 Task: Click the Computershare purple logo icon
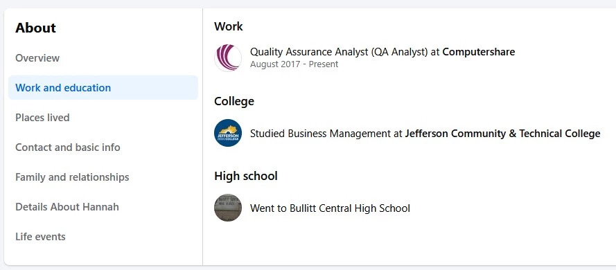(228, 57)
